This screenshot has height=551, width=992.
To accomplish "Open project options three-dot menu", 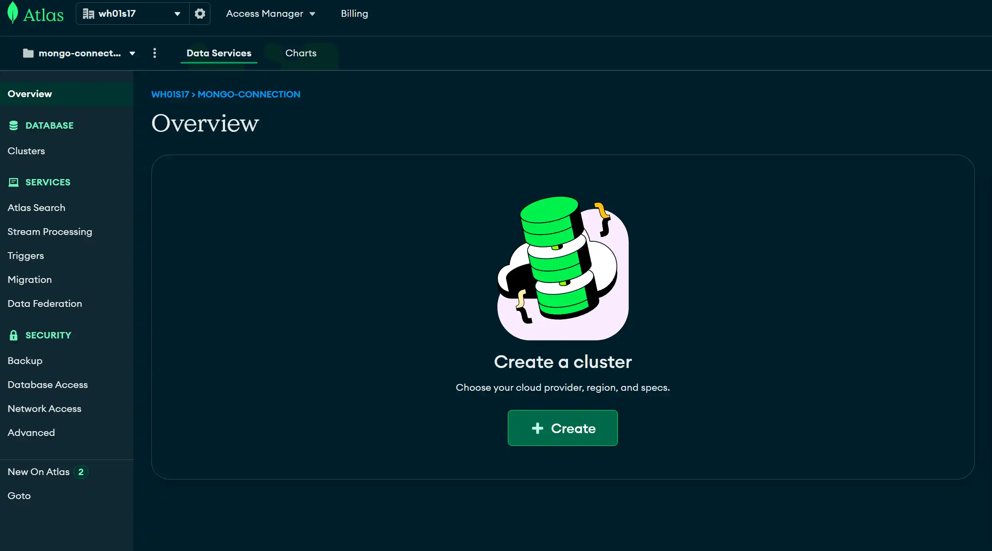I will point(155,53).
